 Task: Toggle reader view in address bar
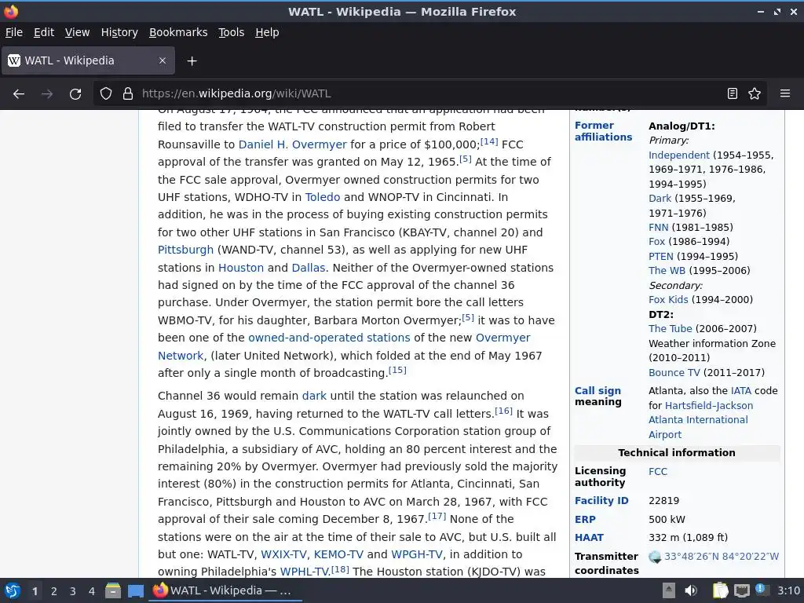[733, 93]
